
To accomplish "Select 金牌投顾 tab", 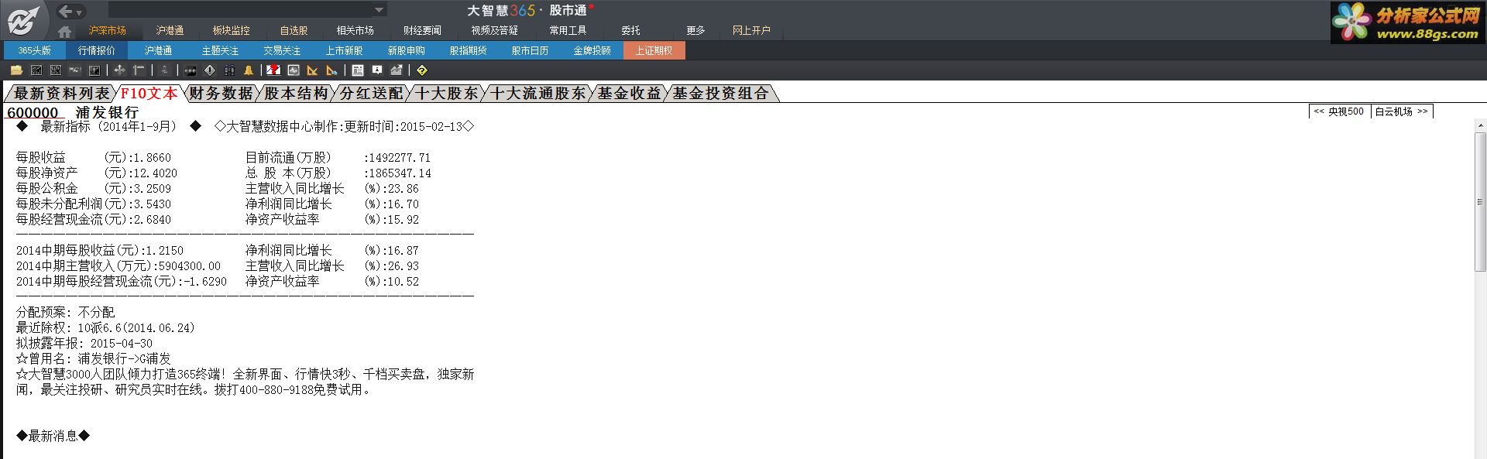I will (592, 50).
